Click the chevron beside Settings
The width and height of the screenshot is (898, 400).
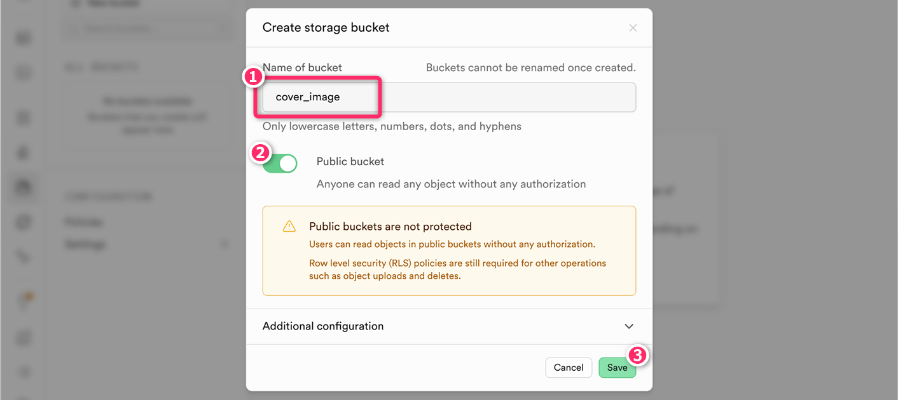pos(223,244)
